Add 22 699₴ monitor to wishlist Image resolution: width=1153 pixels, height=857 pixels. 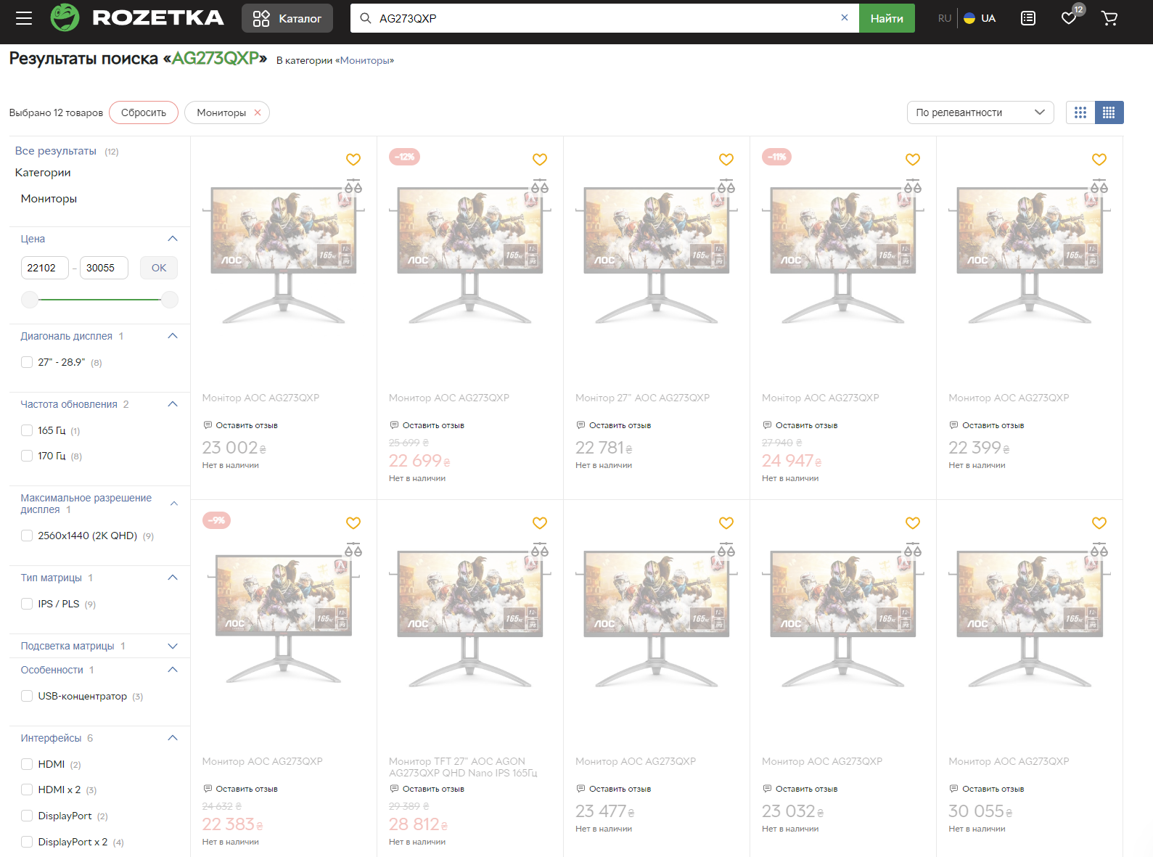(x=540, y=160)
